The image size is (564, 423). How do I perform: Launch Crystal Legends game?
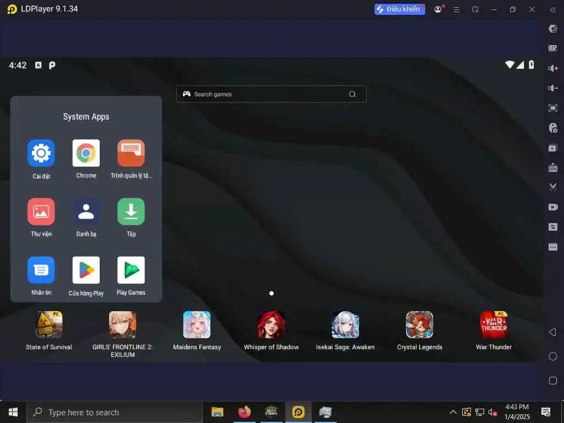(419, 325)
